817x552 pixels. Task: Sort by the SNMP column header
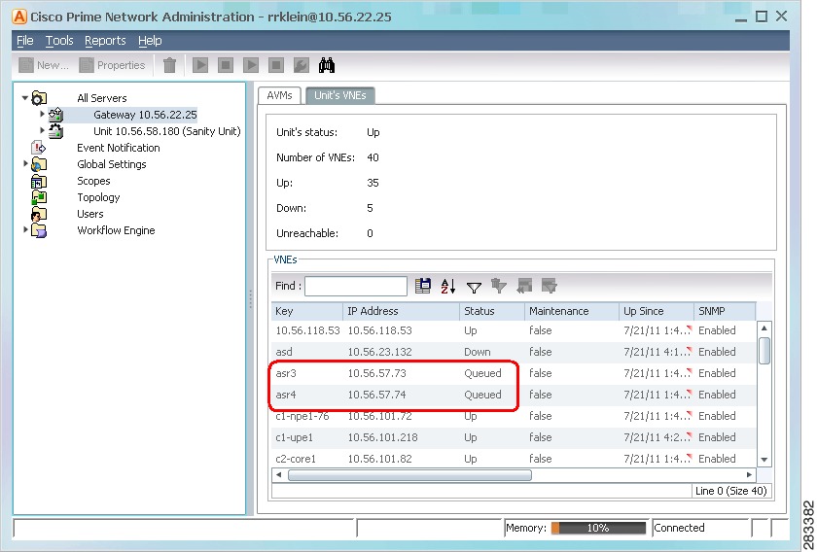tap(725, 311)
